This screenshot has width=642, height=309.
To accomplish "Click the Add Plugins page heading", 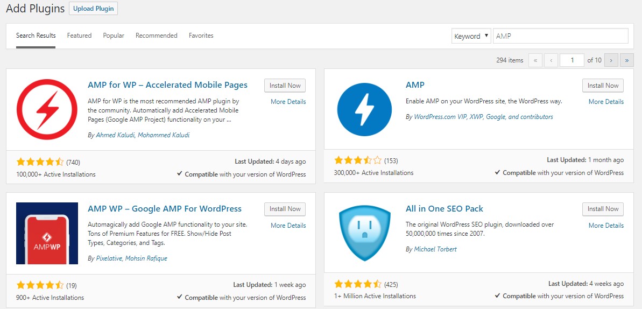I will (x=35, y=9).
